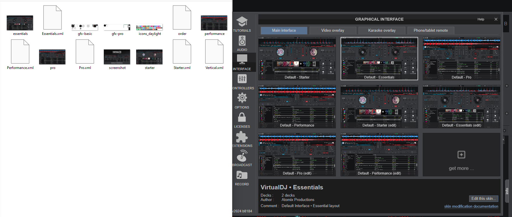Click the Default Interface • Essential layout comment
This screenshot has width=512, height=217.
(x=311, y=206)
